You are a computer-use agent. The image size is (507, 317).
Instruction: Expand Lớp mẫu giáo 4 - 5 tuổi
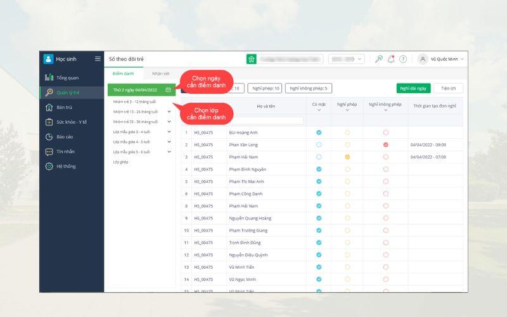click(169, 142)
